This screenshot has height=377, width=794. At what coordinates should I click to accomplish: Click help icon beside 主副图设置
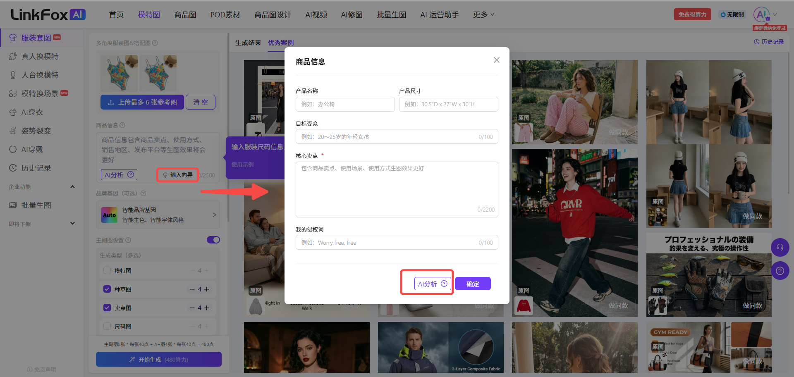coord(128,240)
